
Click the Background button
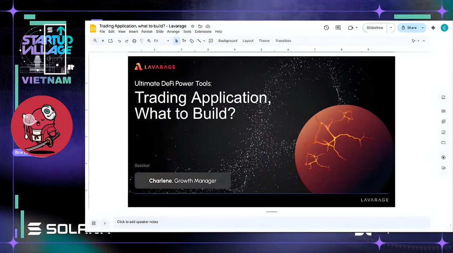coord(228,41)
